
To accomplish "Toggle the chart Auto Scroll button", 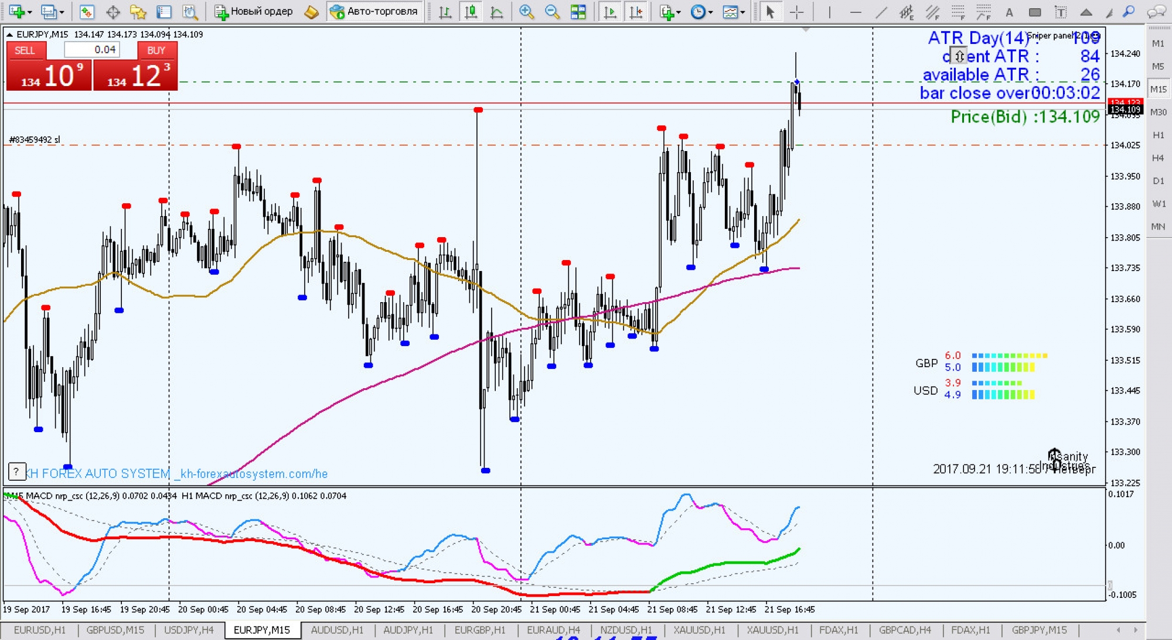I will pyautogui.click(x=610, y=11).
